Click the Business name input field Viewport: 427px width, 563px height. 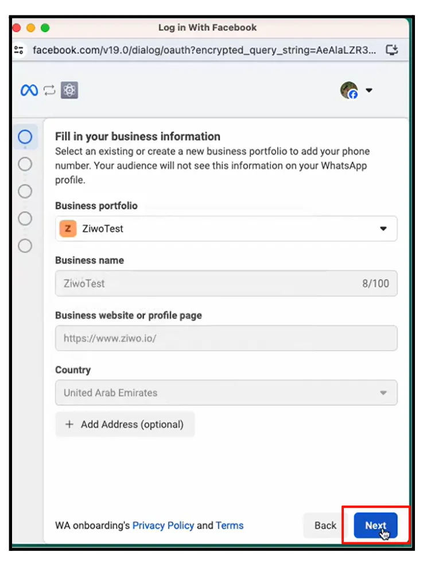pyautogui.click(x=226, y=283)
